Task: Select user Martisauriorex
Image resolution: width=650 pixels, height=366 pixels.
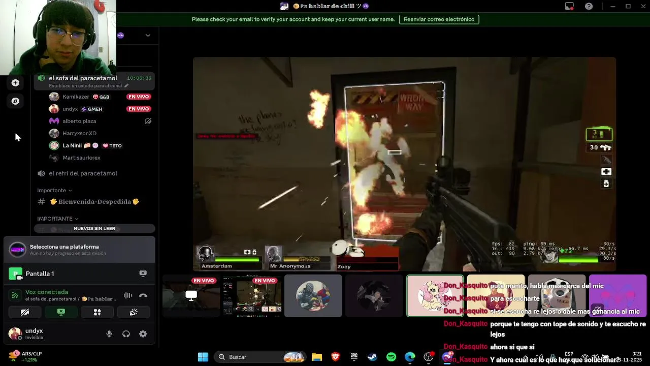Action: coord(81,158)
